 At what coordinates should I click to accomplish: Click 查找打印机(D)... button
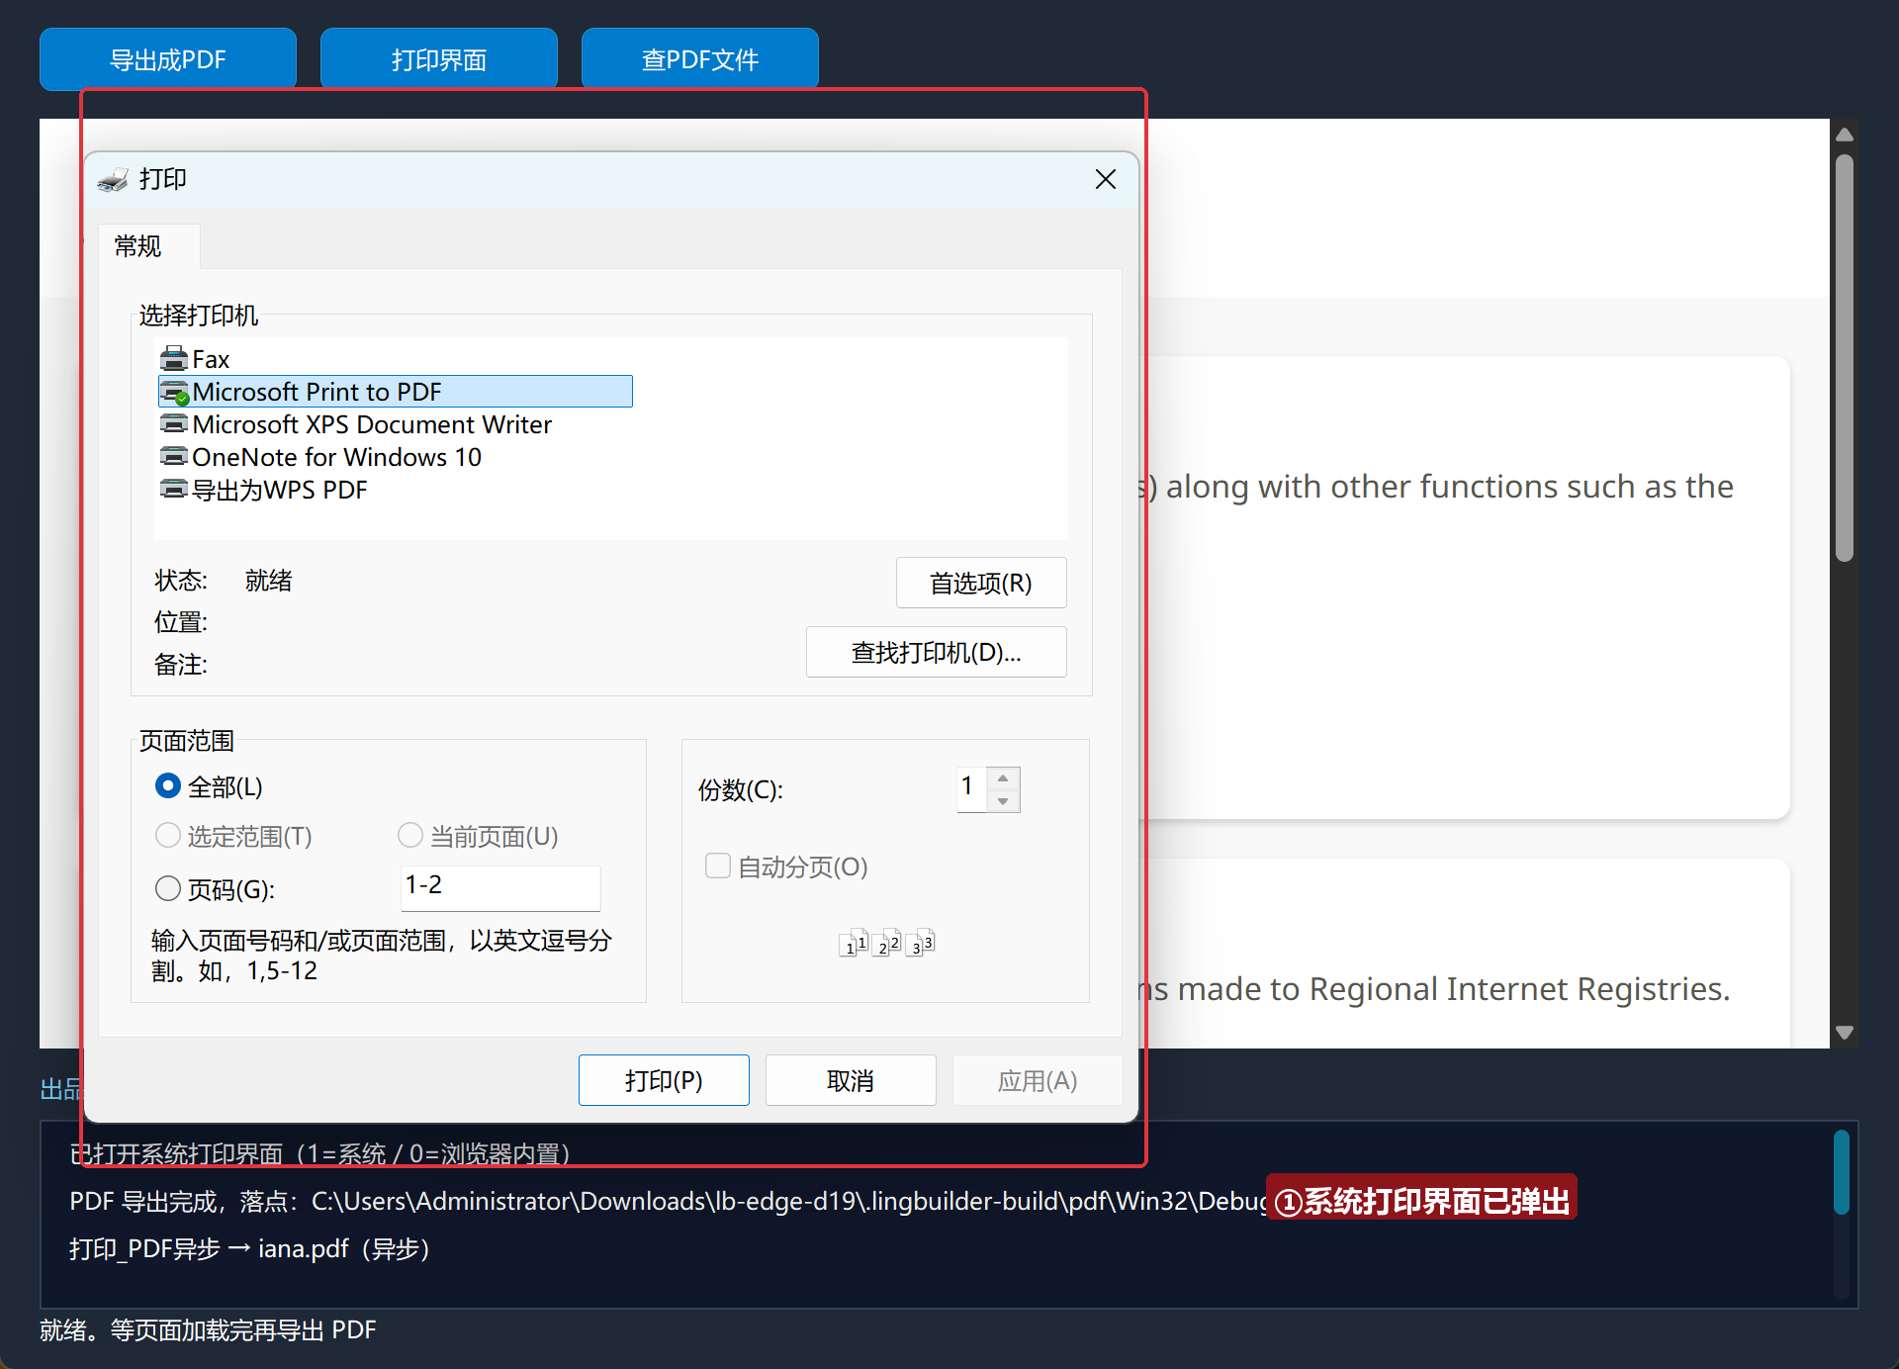coord(937,652)
